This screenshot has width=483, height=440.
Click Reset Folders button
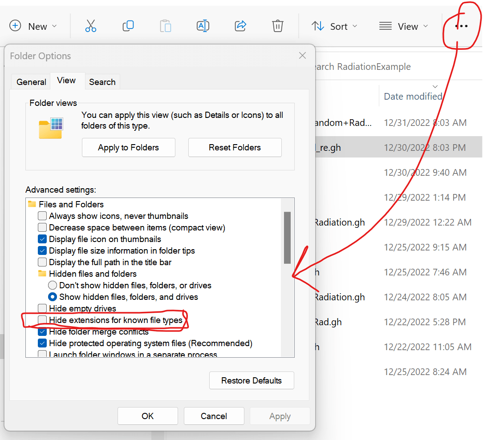(x=235, y=148)
